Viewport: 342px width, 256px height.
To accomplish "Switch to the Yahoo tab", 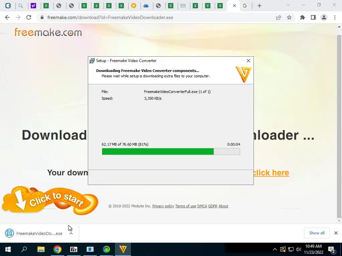I will pos(33,6).
